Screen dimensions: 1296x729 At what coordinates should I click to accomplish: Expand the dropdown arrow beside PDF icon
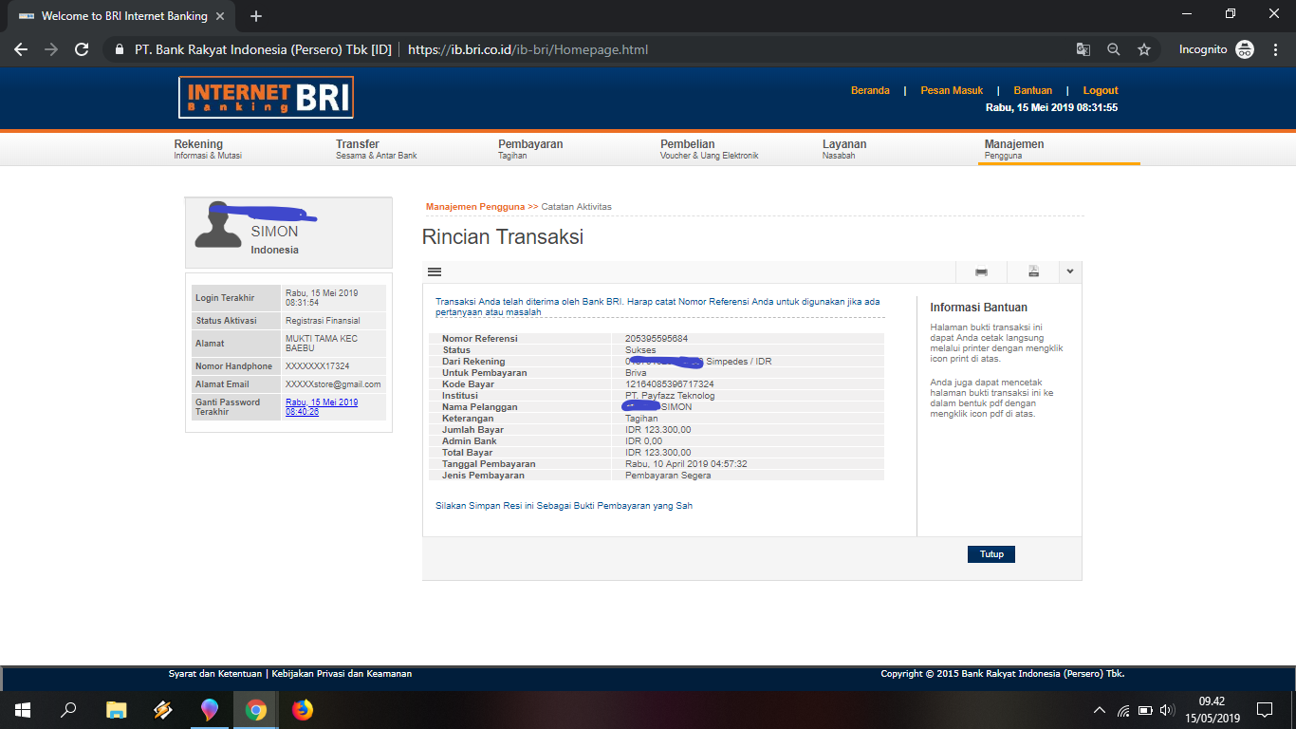[1069, 271]
